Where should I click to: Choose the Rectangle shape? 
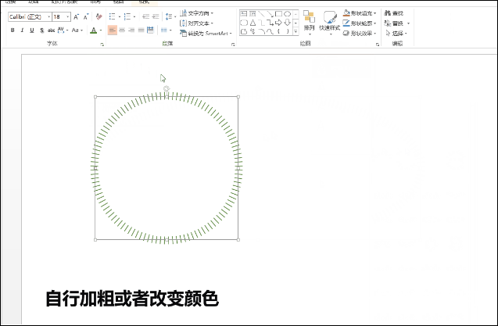pos(278,13)
